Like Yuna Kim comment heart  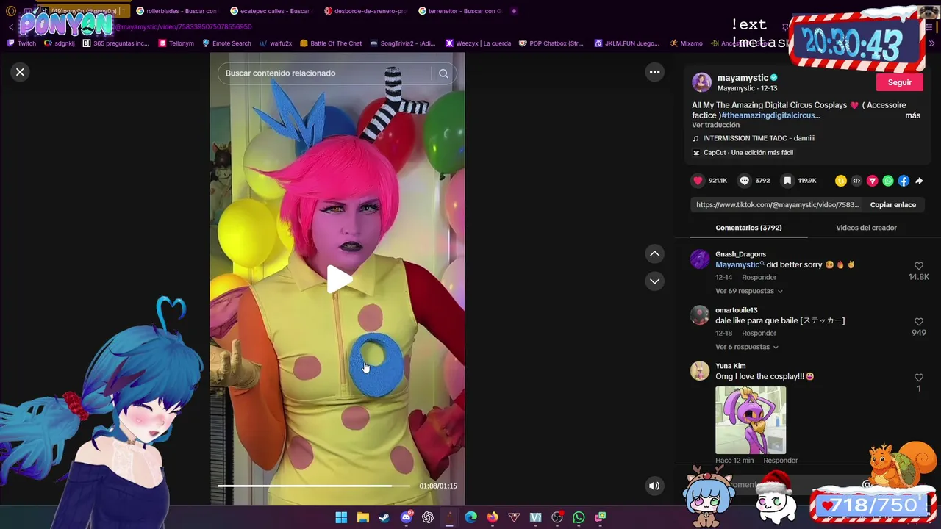coord(918,378)
